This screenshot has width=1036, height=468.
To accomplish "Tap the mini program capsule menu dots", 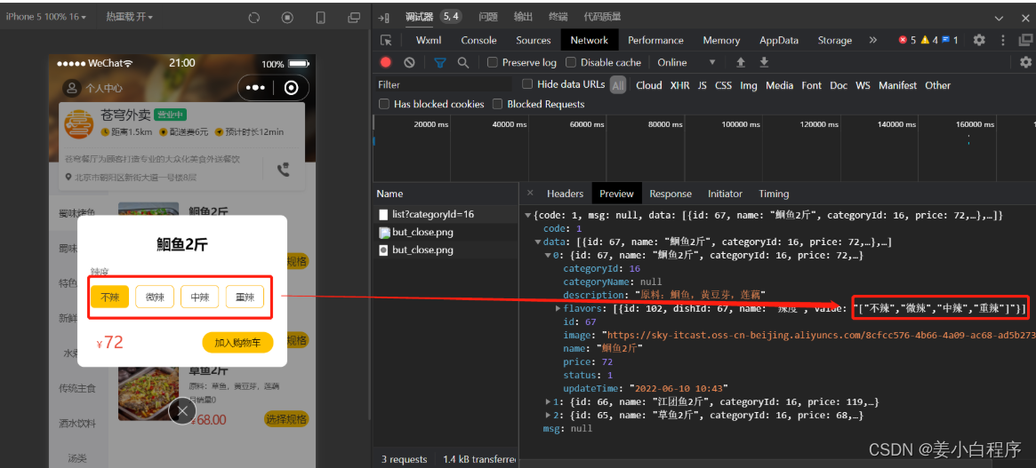I will click(x=255, y=88).
